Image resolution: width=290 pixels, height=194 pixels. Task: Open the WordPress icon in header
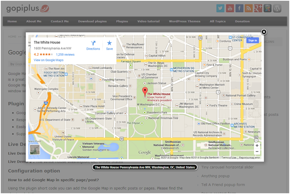pos(277,8)
